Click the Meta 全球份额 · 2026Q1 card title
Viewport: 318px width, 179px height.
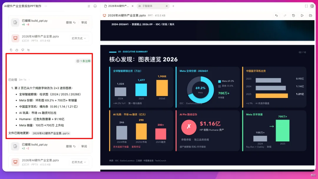click(194, 71)
